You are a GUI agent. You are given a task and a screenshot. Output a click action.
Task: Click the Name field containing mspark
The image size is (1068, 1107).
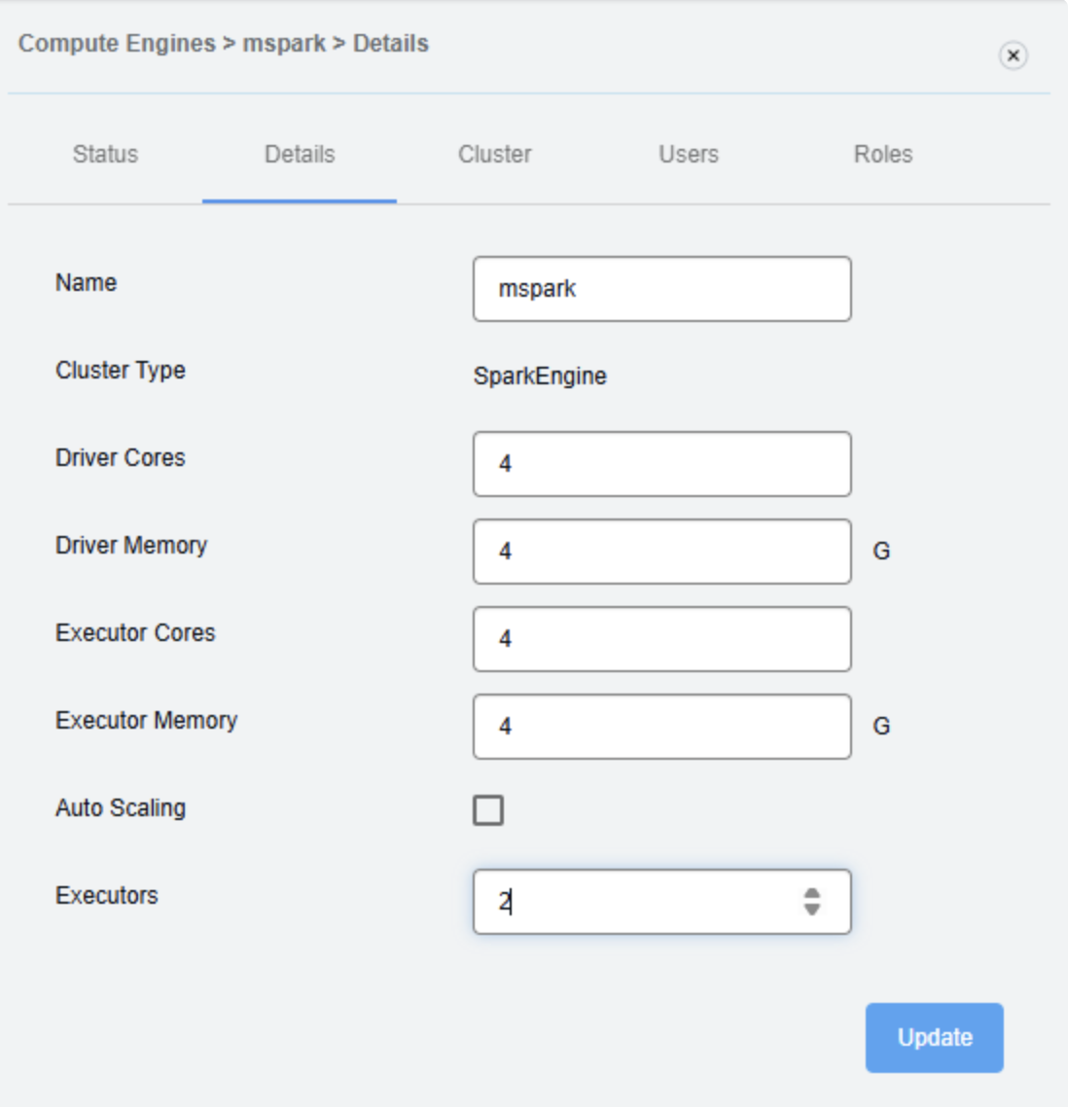[x=661, y=289]
